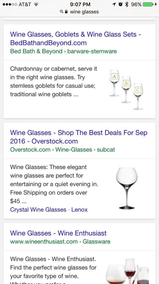
Task: Tap the cellular signal dots
Action: click(9, 4)
